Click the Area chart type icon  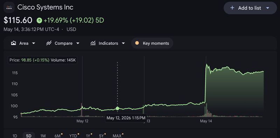coord(13,43)
